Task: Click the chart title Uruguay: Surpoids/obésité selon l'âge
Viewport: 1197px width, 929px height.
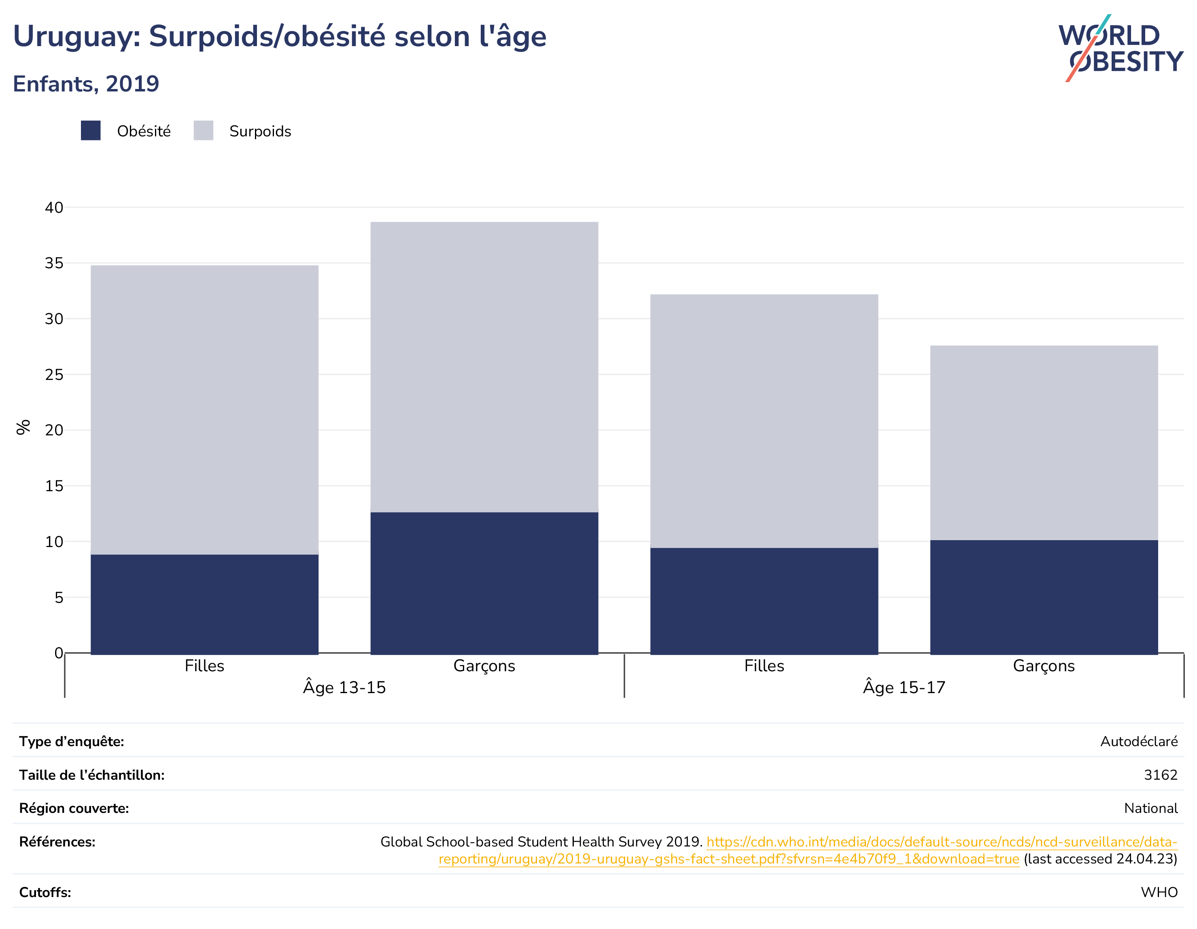Action: [x=280, y=37]
